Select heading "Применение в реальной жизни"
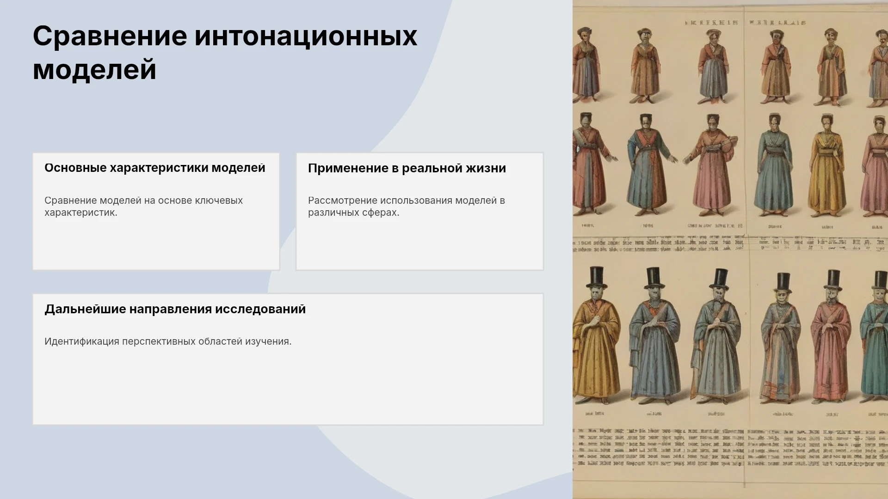 point(407,168)
